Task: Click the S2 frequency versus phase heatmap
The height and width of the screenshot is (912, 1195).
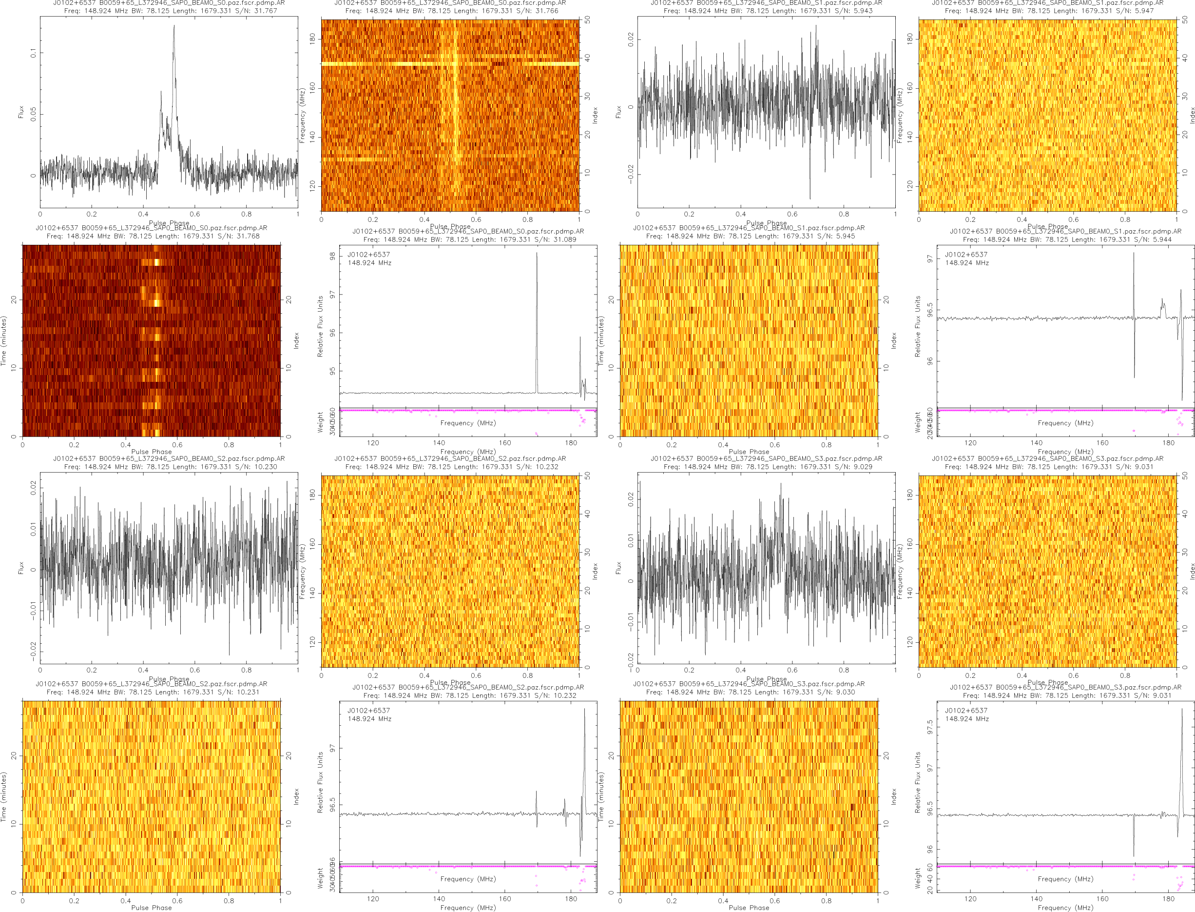Action: pos(450,571)
